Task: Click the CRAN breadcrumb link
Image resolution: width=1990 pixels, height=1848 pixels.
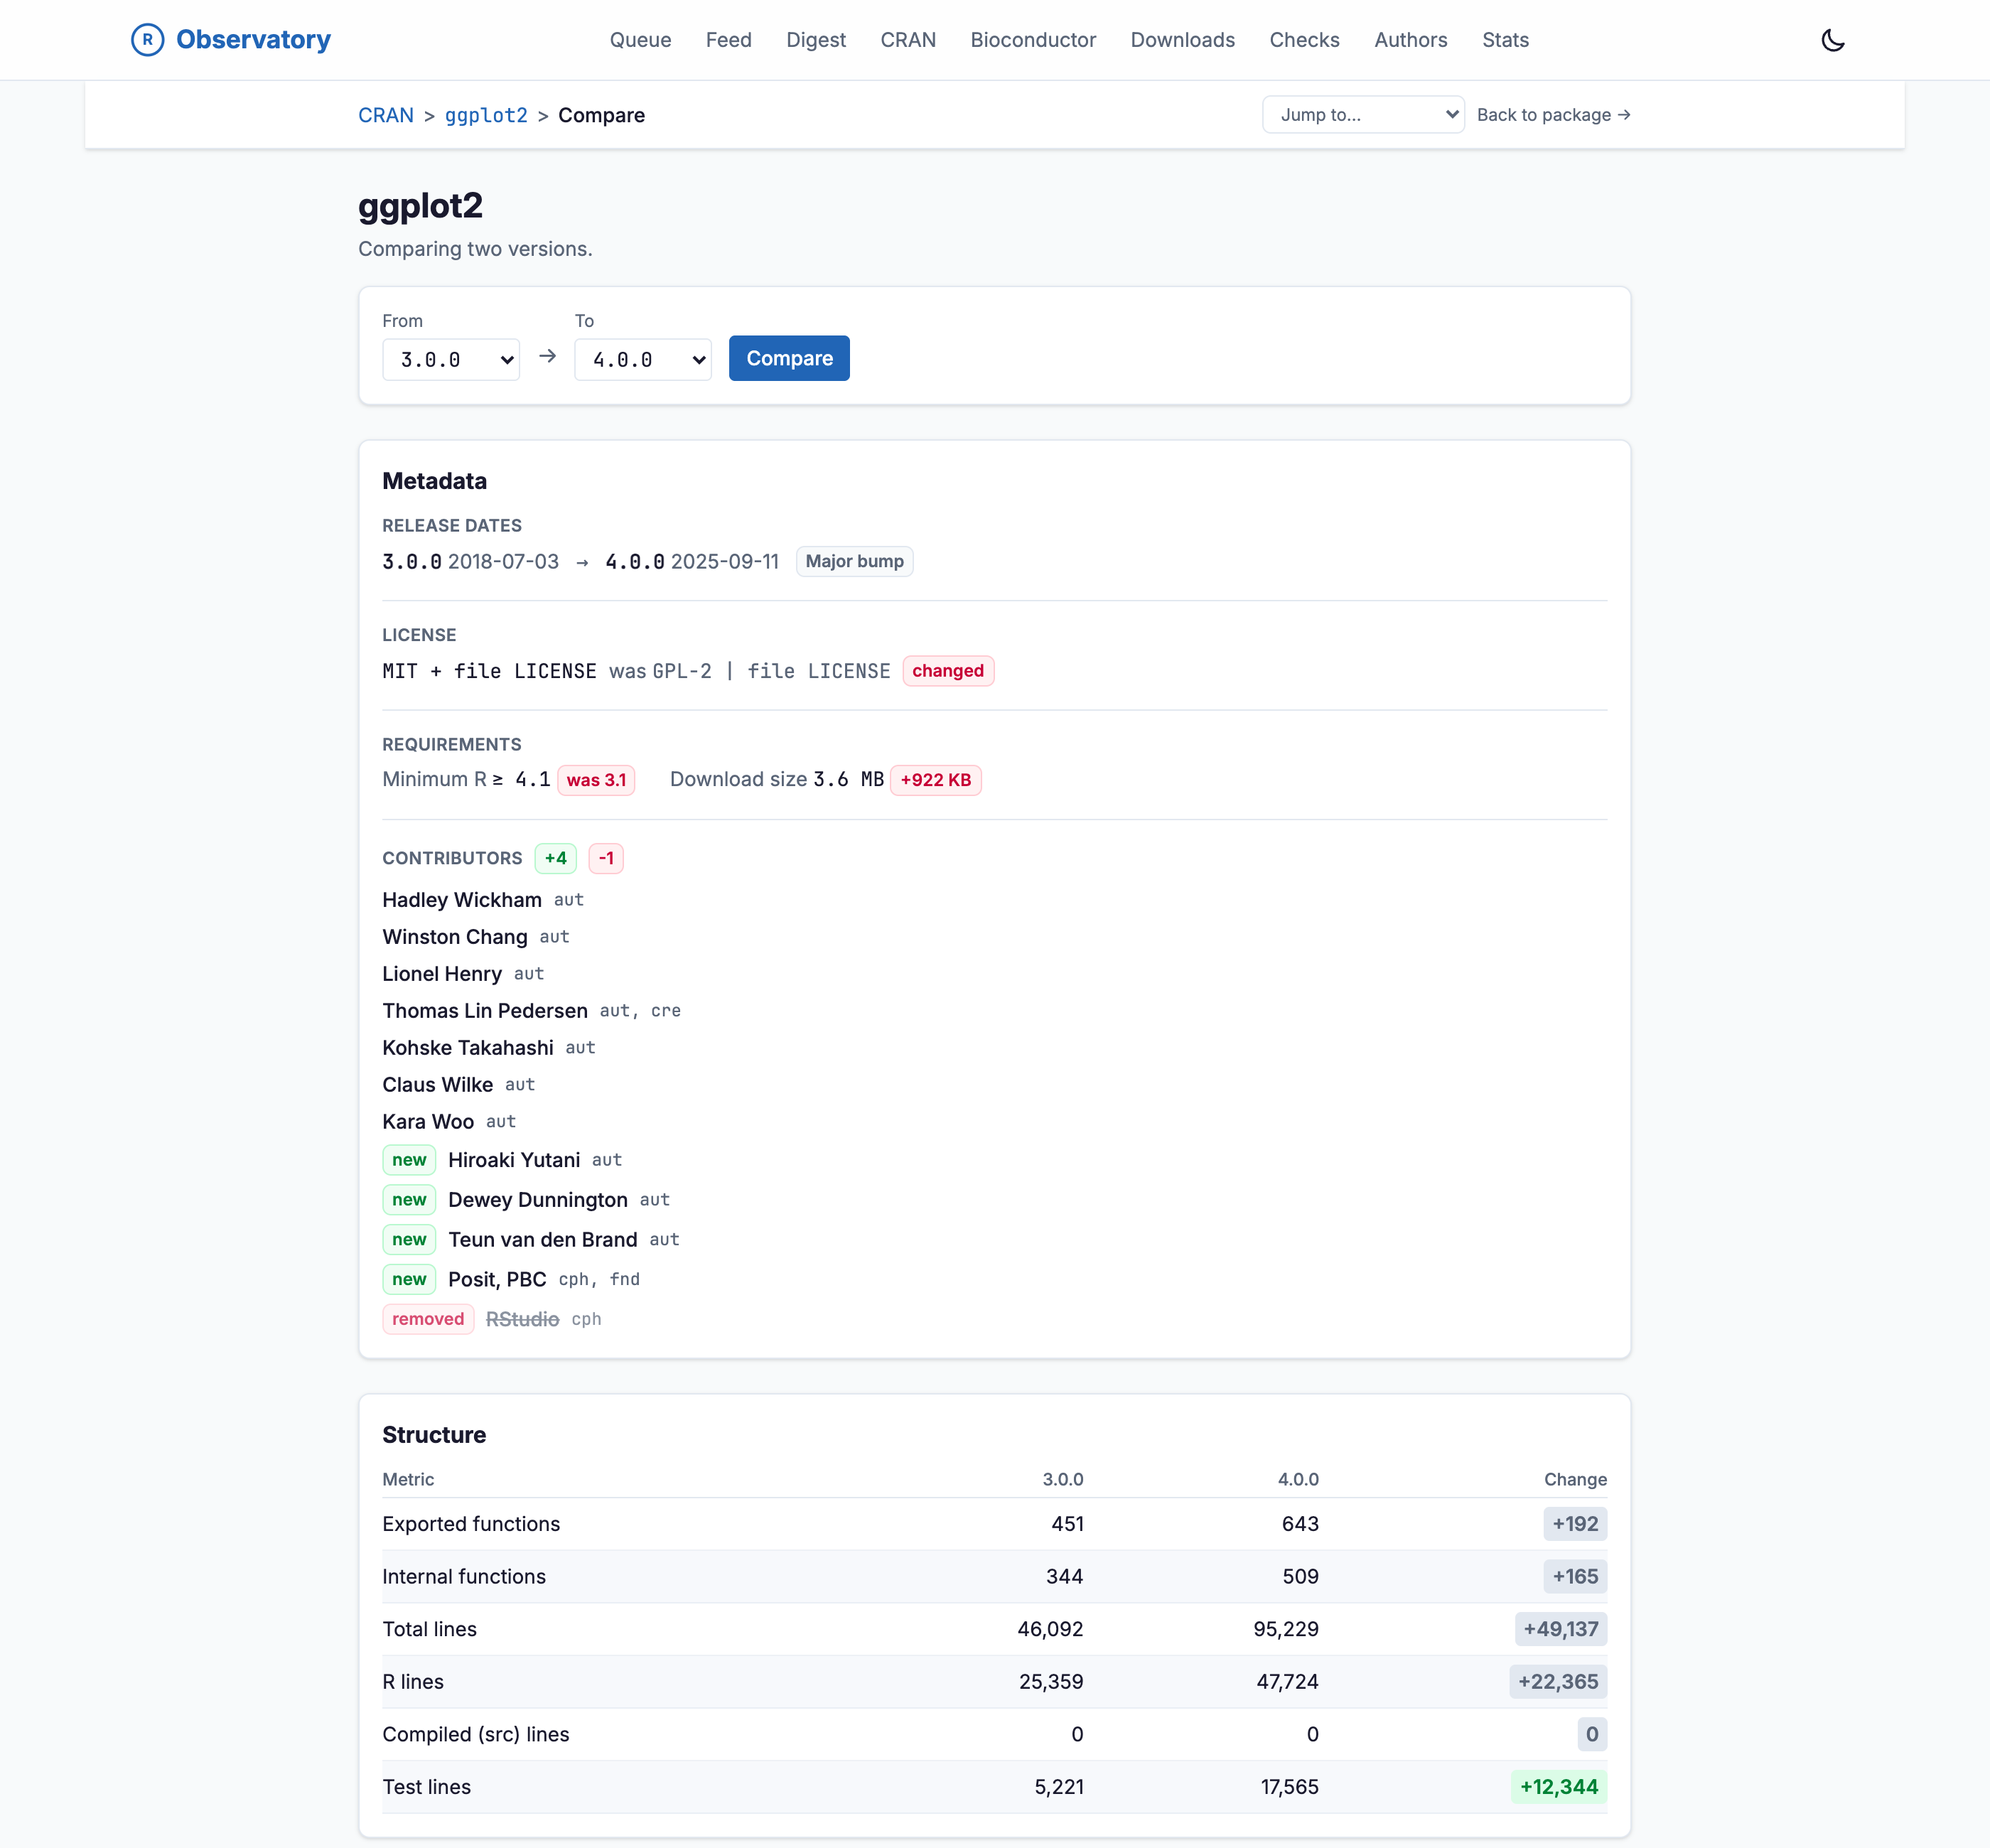Action: click(x=385, y=115)
